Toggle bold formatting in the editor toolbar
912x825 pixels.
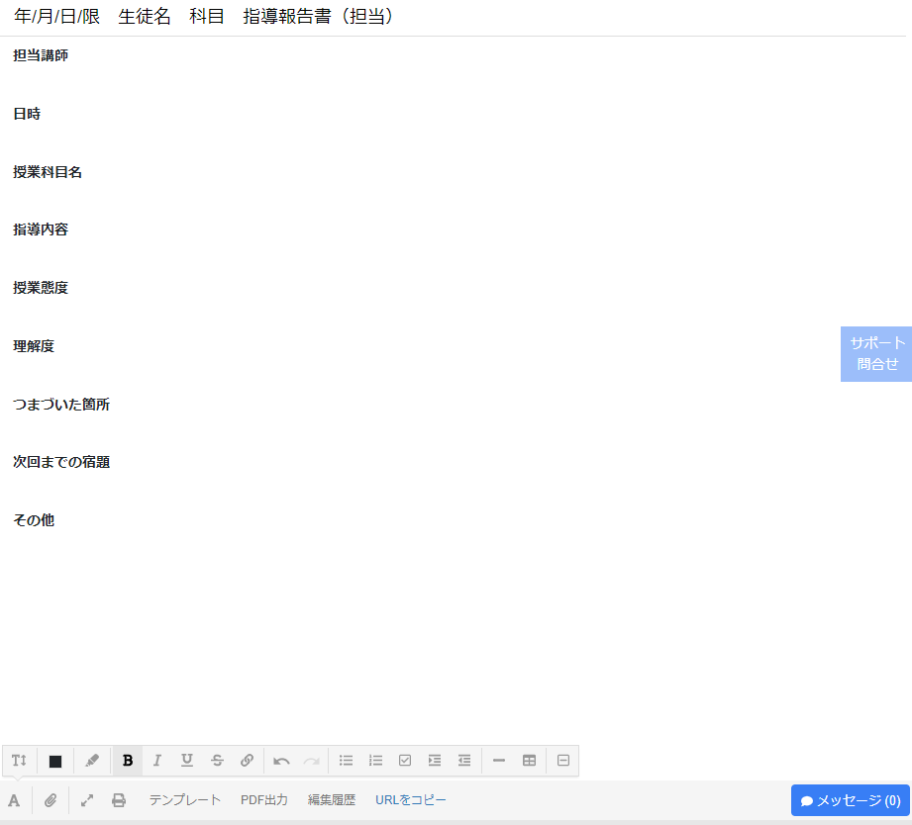click(127, 761)
